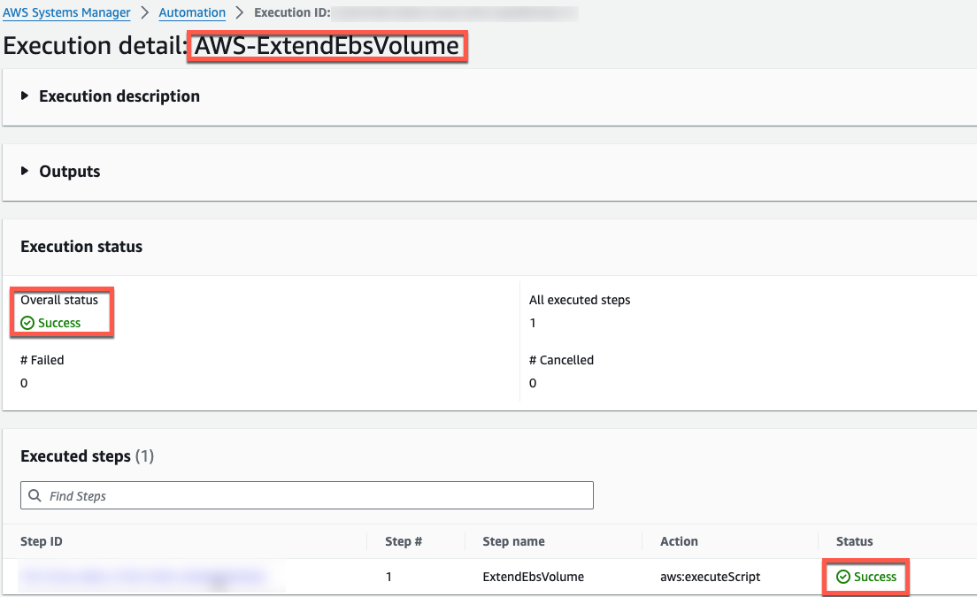
Task: Click the step row Success check icon
Action: tap(843, 577)
